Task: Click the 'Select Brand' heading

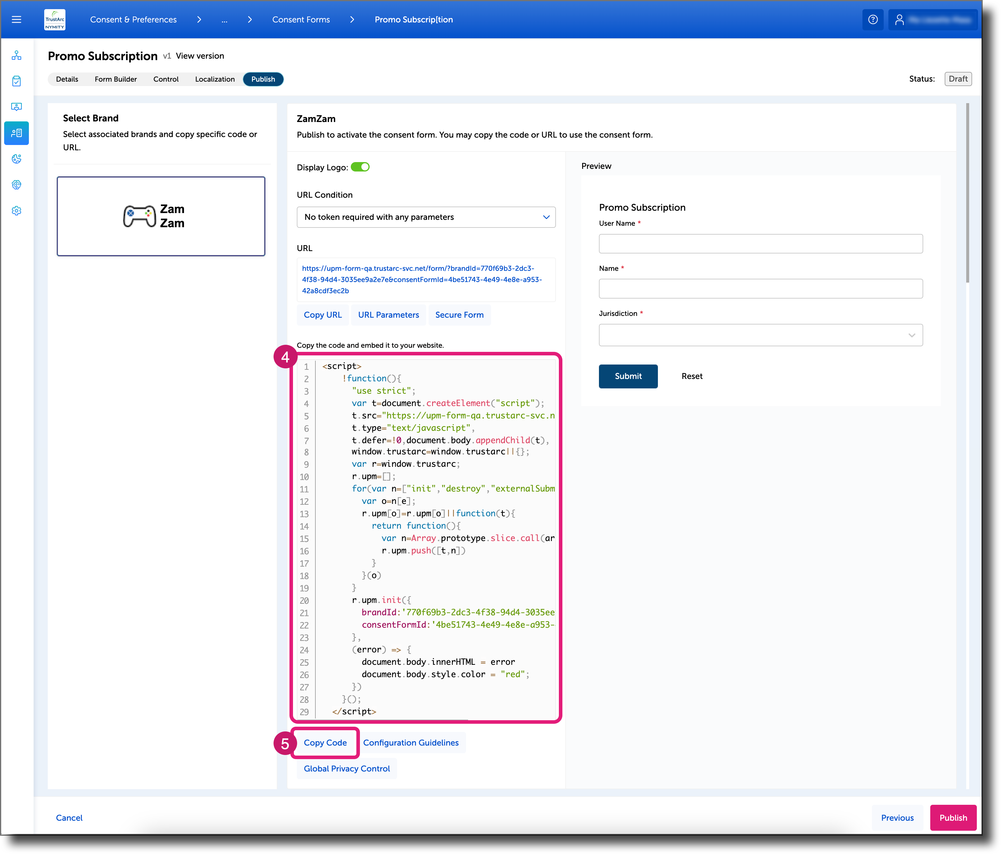Action: (90, 118)
